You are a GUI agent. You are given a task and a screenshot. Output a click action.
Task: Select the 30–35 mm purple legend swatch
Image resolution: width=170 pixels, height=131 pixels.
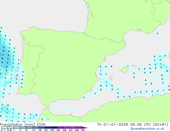[60, 128]
